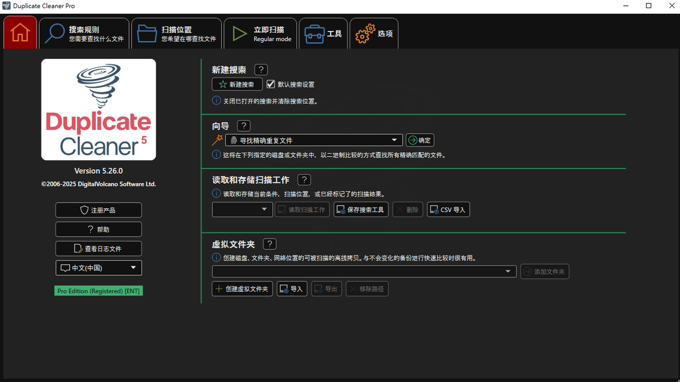Viewport: 680px width, 382px height.
Task: Click the 创建虚拟文件夹 button
Action: (242, 289)
